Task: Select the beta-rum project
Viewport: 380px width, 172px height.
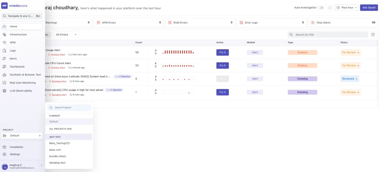Action: coord(69,150)
